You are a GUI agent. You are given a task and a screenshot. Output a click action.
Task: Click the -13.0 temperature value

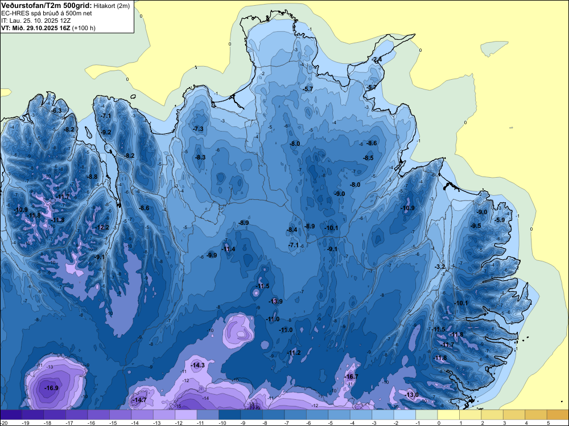coord(411,395)
